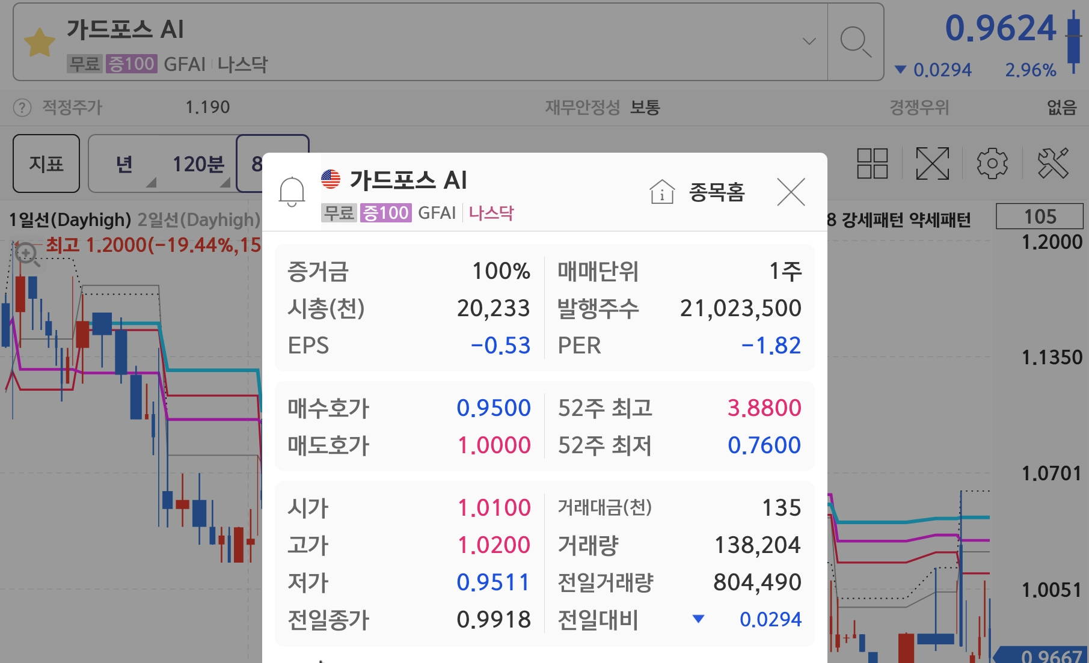Click the 2일선(Dayhigh) legend

pos(198,220)
